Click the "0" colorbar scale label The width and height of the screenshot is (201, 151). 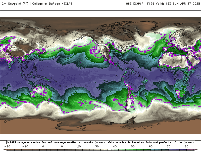pyautogui.click(x=43, y=146)
